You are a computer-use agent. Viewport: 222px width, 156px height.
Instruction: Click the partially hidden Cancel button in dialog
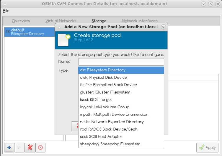coord(75,126)
